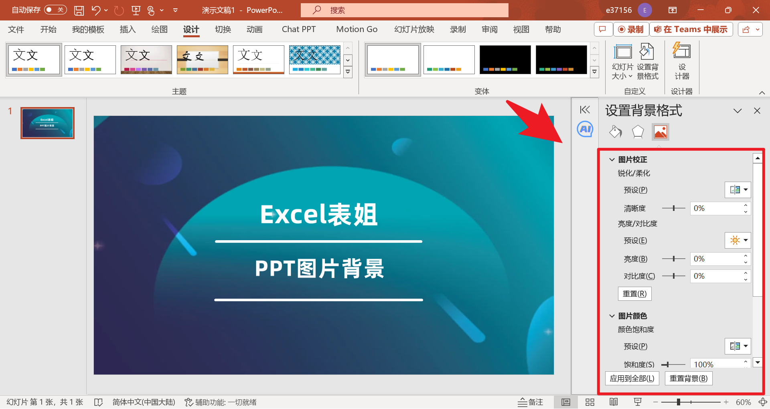
Task: Open the comments speech bubble button
Action: click(x=602, y=29)
